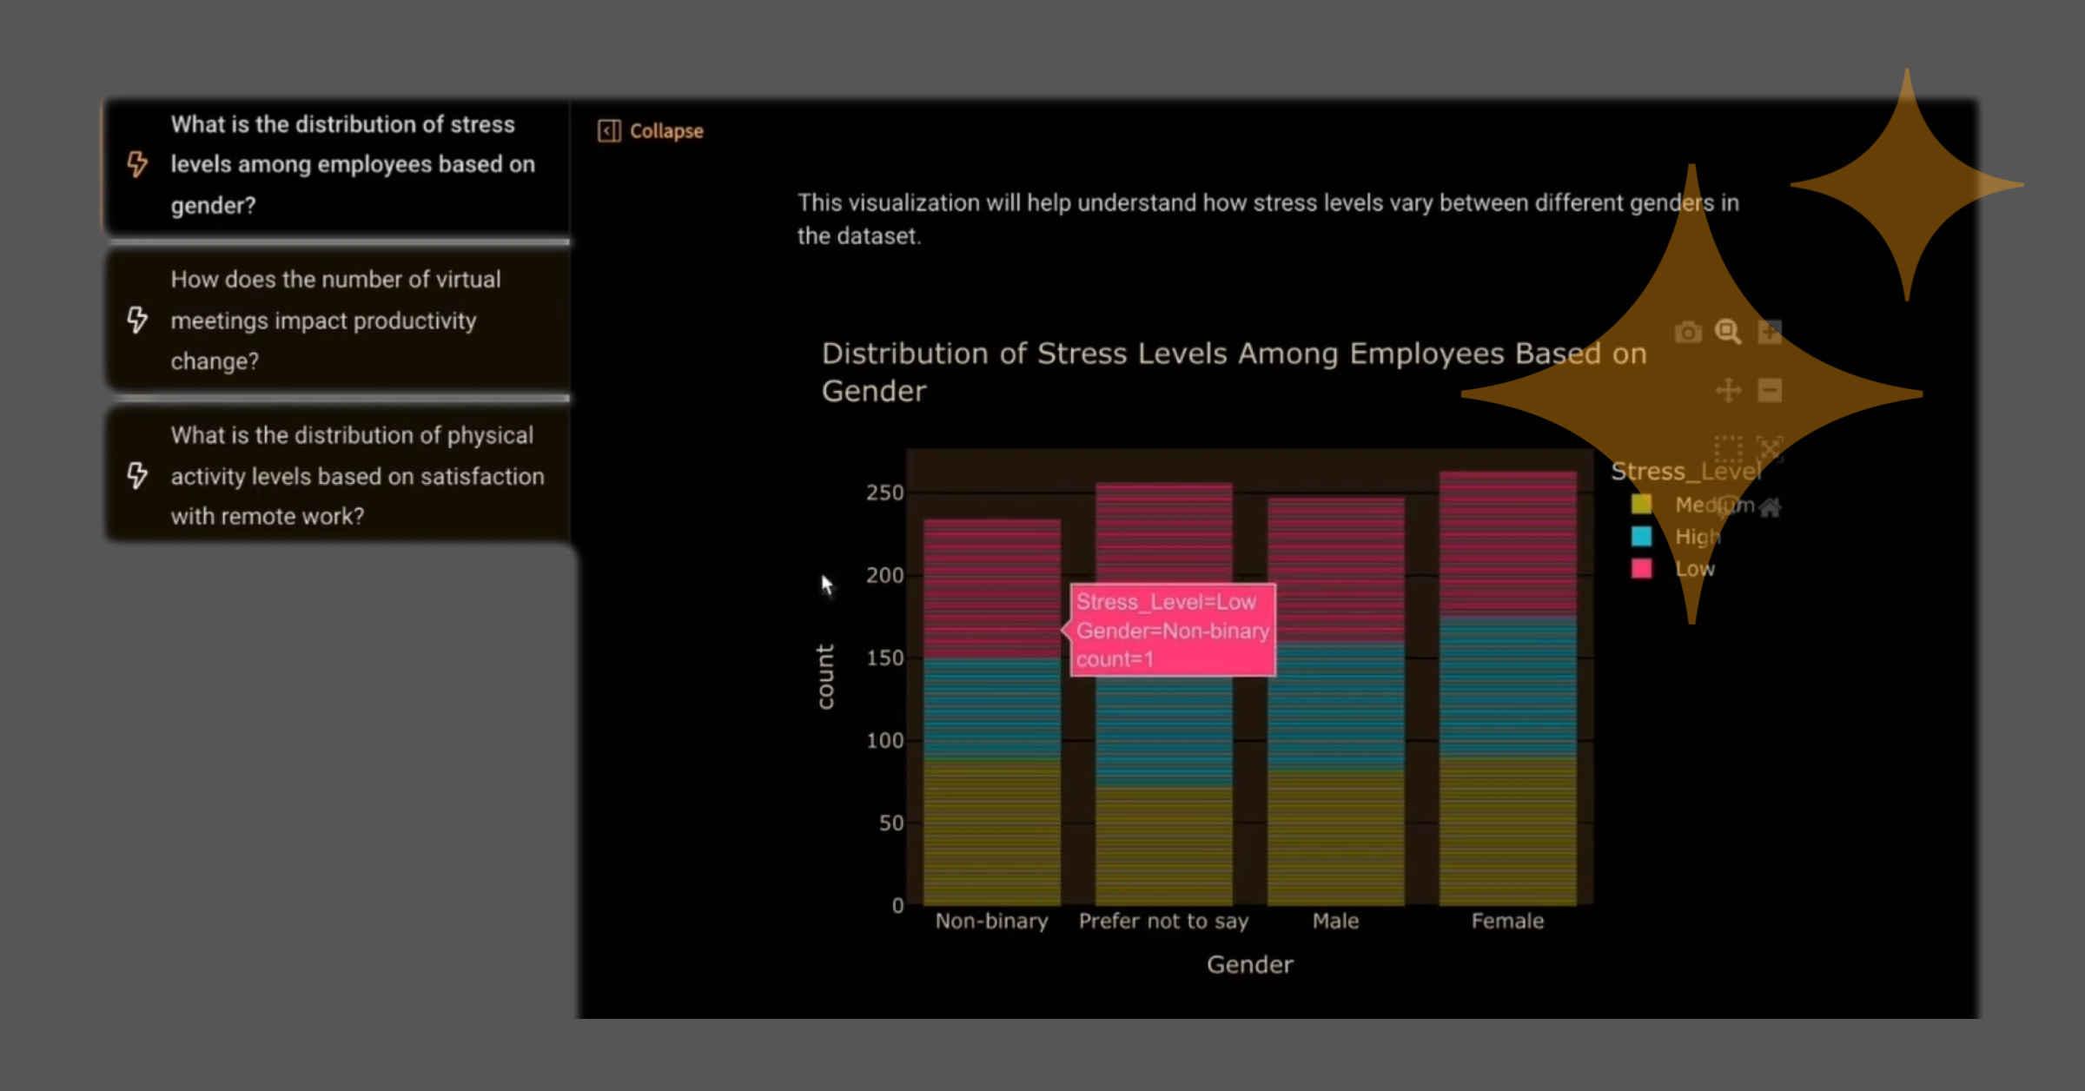The height and width of the screenshot is (1091, 2085).
Task: Click the Collapse panel icon
Action: pos(609,131)
